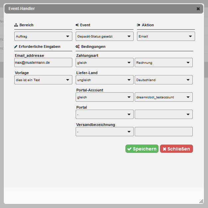Open the Zahlungsart value dropdown showing Rechnung
Image resolution: width=208 pixels, height=208 pixels.
click(x=164, y=62)
